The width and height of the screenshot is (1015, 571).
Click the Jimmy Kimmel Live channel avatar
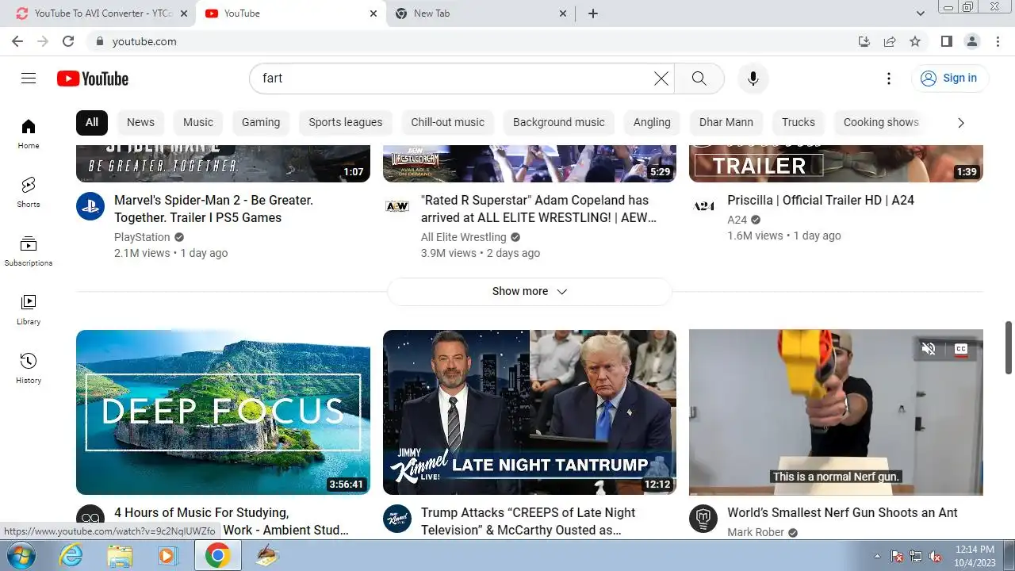click(x=397, y=519)
